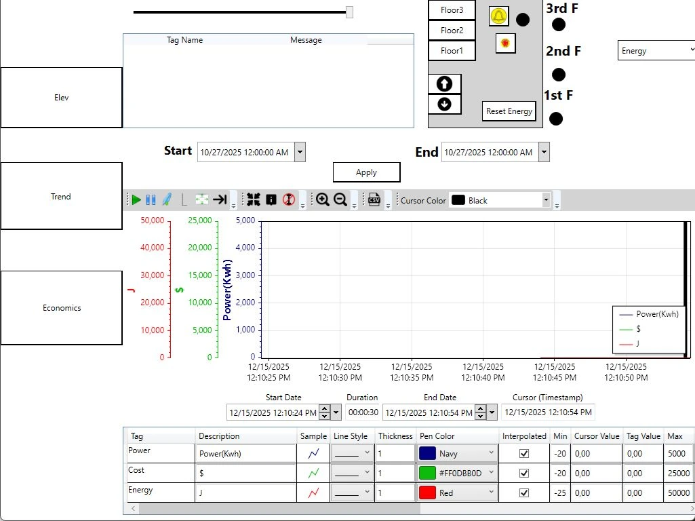Hit the red emergency stop button
Image resolution: width=695 pixels, height=521 pixels.
505,43
